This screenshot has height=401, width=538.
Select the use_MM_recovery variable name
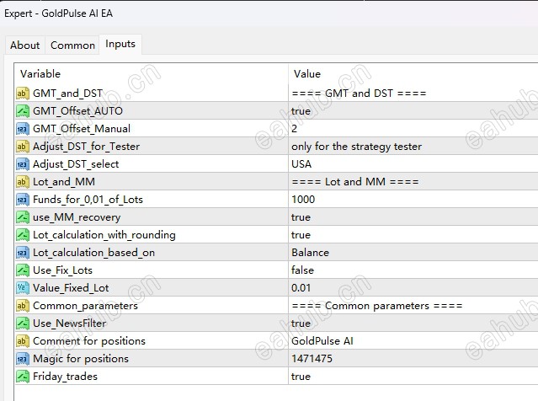[x=77, y=217]
